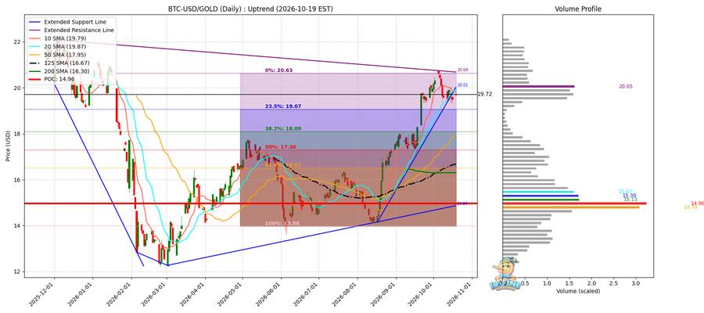Screen dimensions: 704x313
Task: Click the red POC volume profile bar
Action: tap(574, 203)
